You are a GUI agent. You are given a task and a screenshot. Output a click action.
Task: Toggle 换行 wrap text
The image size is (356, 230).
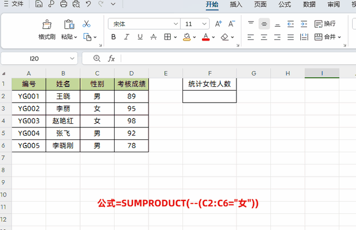325,23
